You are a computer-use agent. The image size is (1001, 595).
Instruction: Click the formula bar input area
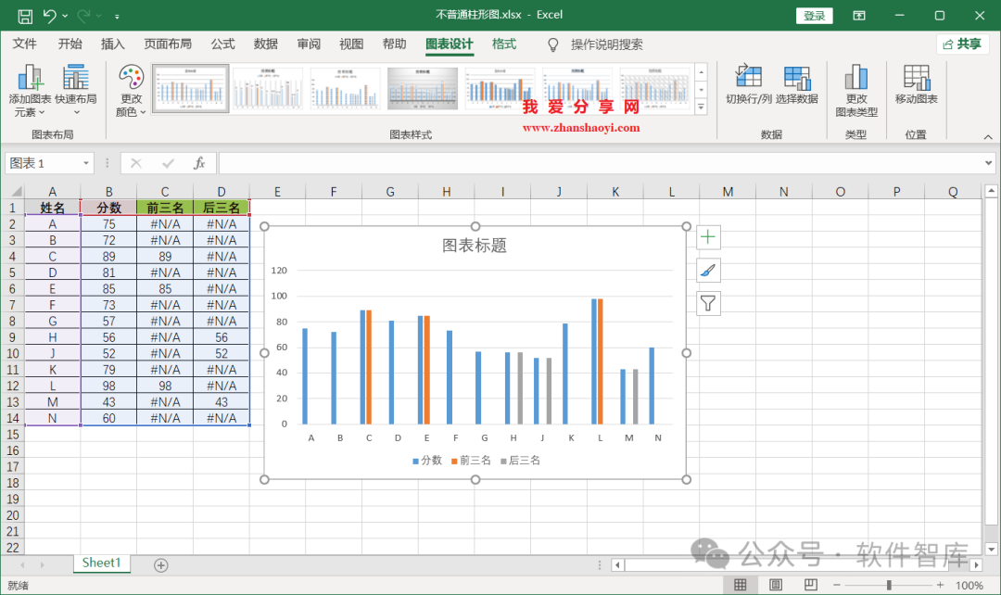pos(600,163)
